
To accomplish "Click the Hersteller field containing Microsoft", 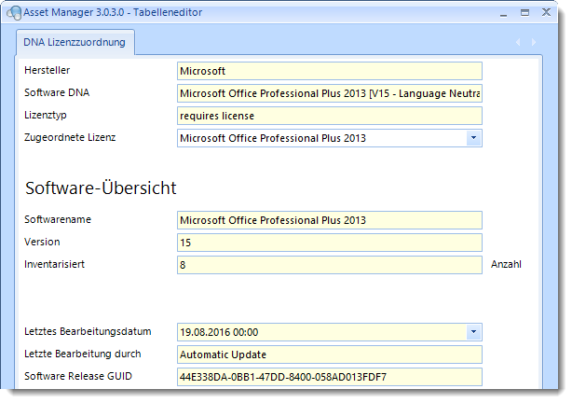I will pos(330,71).
